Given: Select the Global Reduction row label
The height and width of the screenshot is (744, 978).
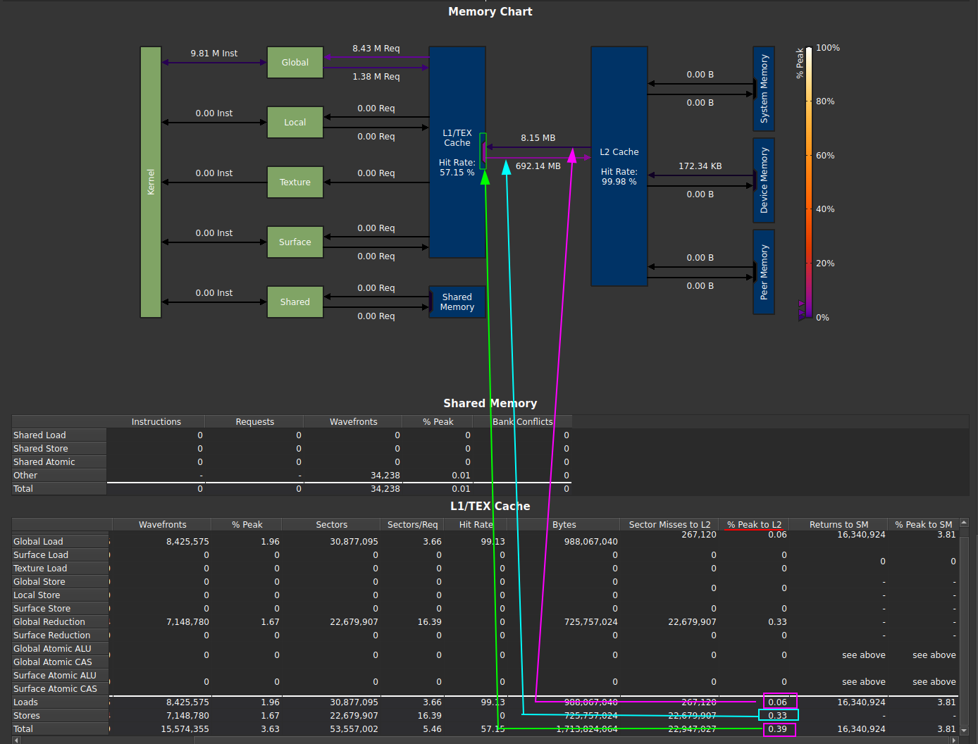Looking at the screenshot, I should point(49,622).
